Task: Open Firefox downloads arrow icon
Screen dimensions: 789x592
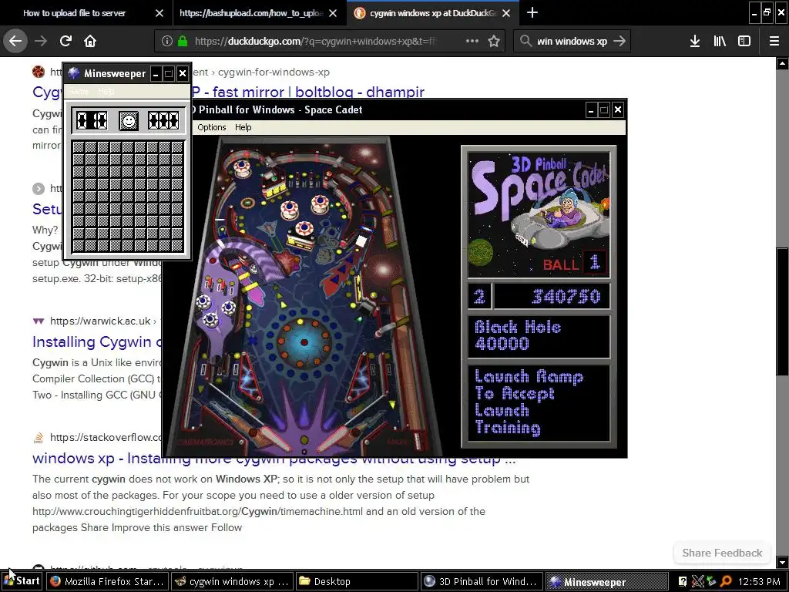Action: click(x=695, y=41)
